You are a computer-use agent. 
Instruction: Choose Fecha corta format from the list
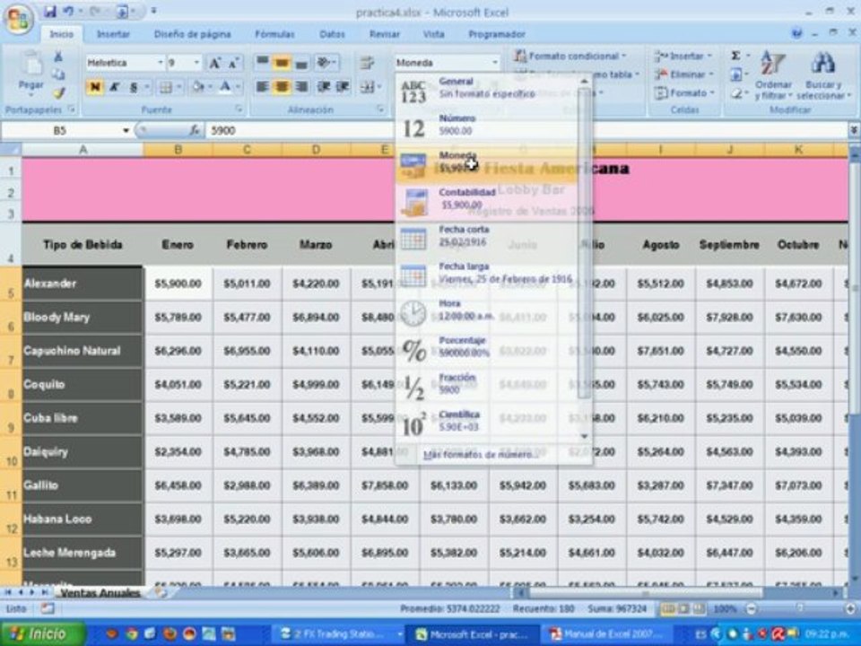coord(486,237)
